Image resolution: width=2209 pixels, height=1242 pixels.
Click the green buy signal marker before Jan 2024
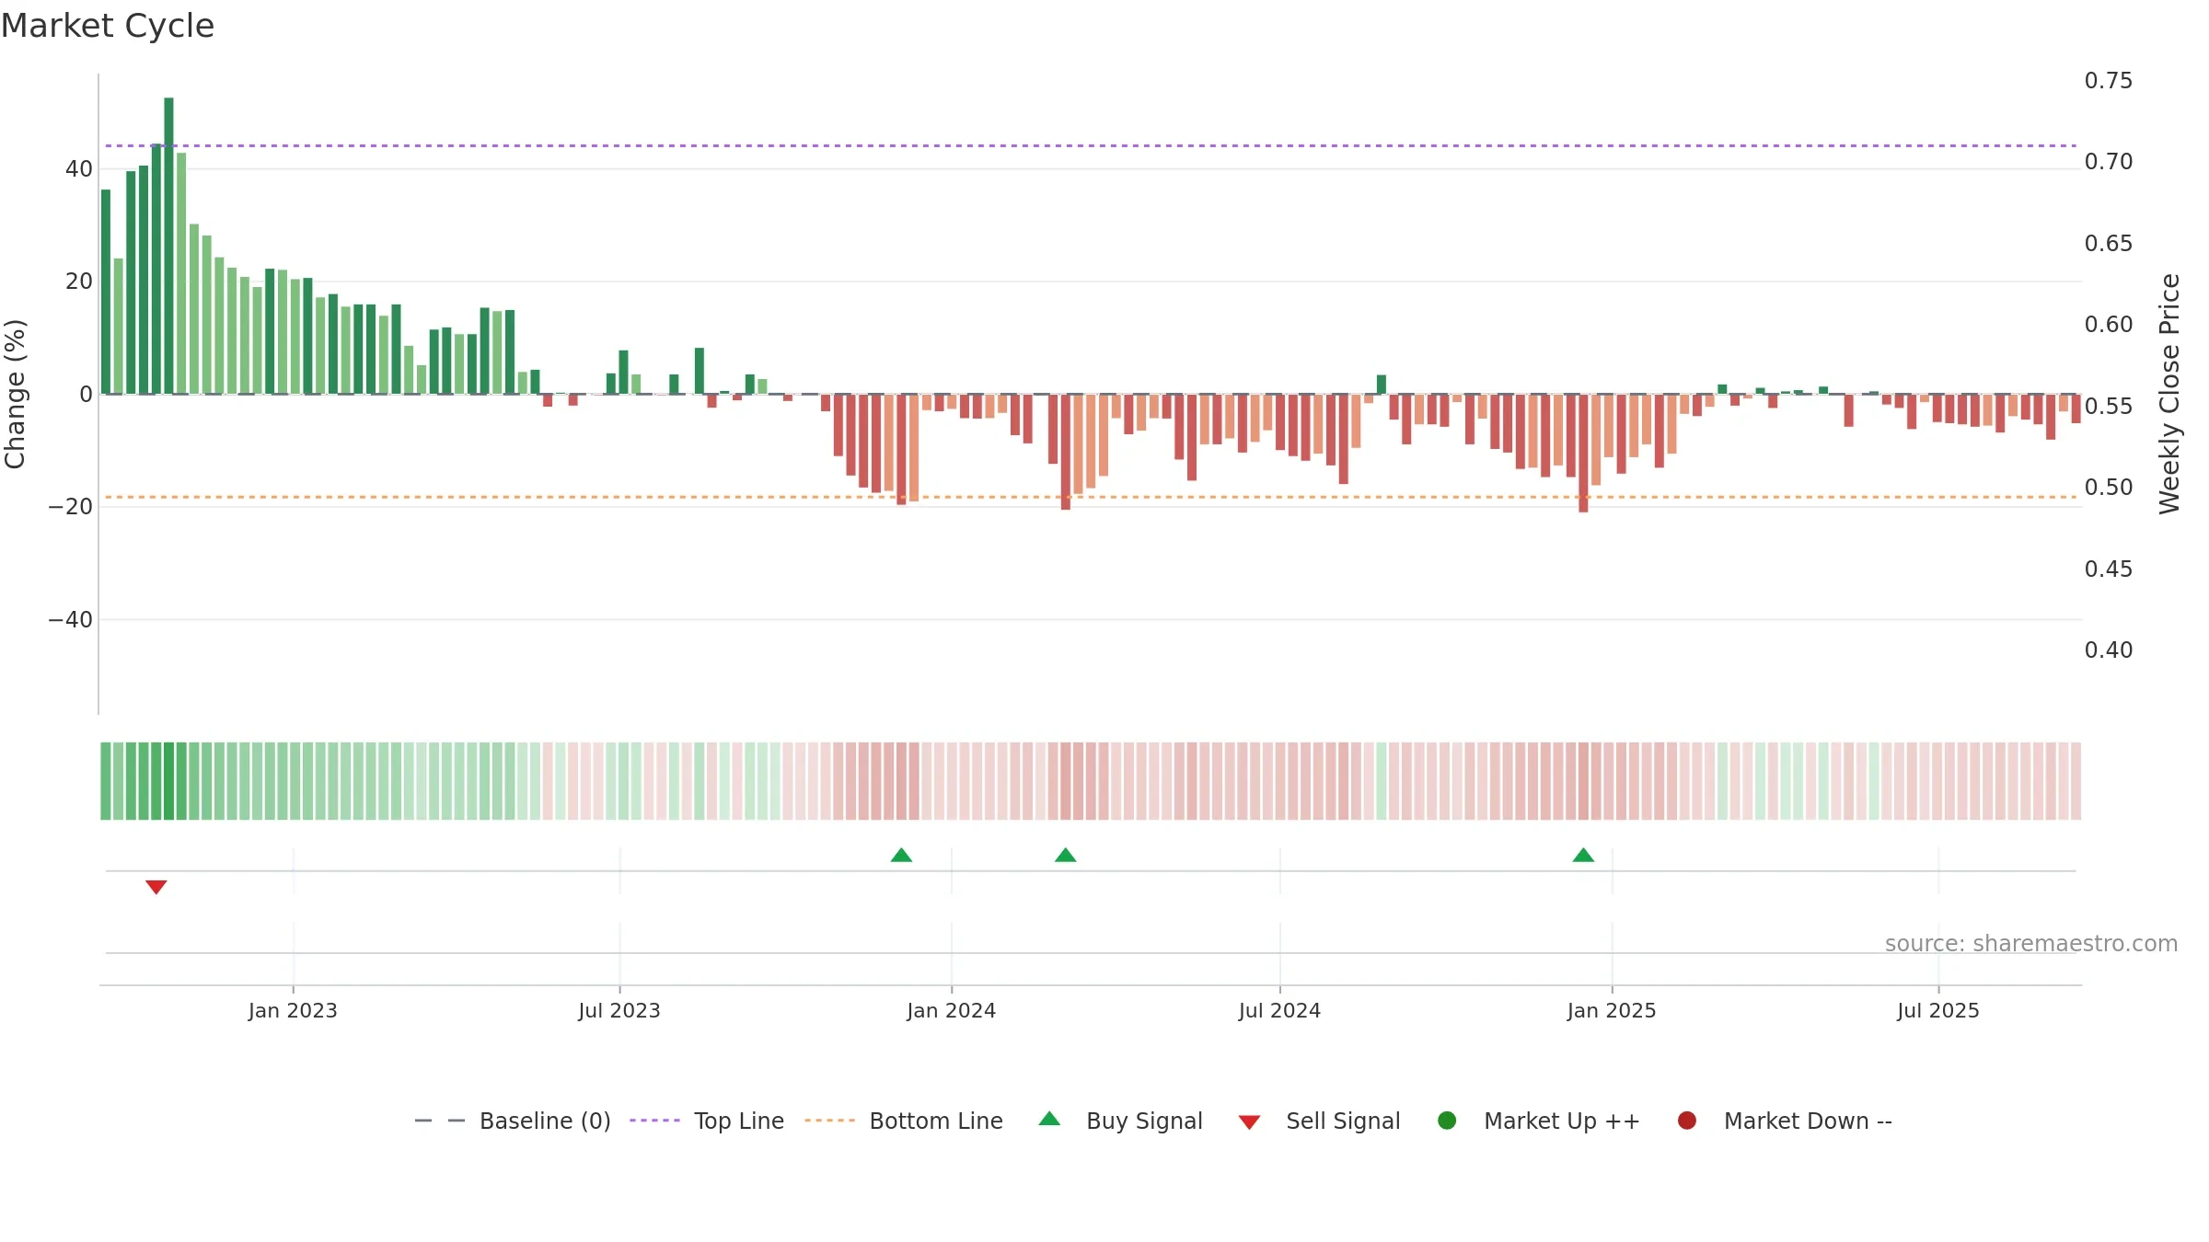(x=901, y=855)
